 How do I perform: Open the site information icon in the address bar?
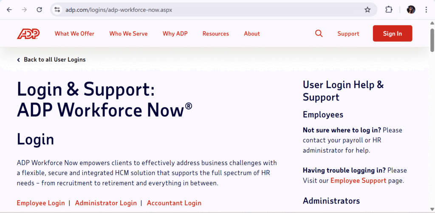click(57, 10)
